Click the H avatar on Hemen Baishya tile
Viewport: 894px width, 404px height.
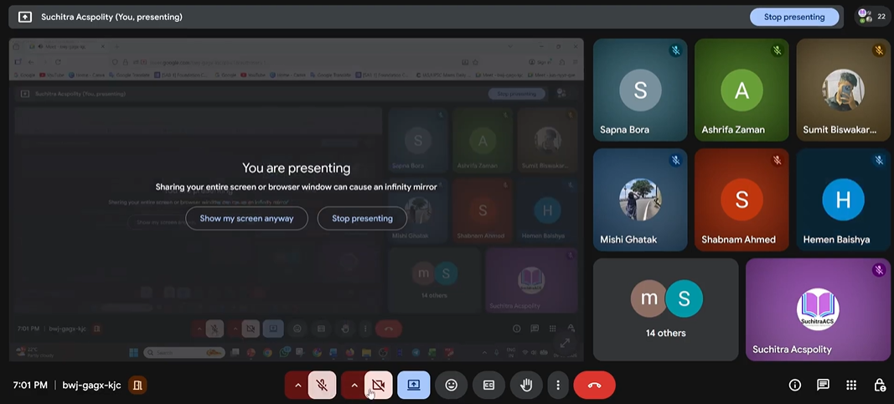point(843,199)
